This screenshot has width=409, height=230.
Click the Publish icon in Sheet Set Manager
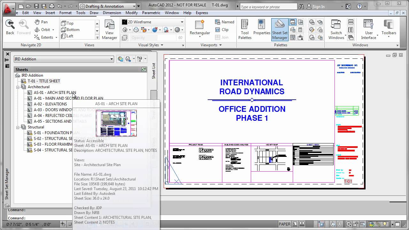[x=128, y=59]
